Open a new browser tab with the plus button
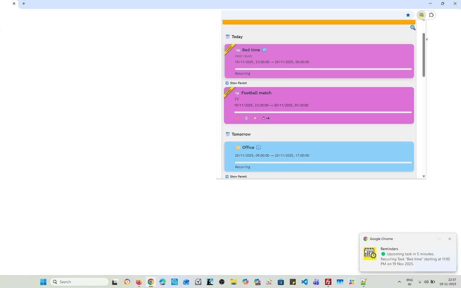Image resolution: width=461 pixels, height=288 pixels. [x=24, y=4]
